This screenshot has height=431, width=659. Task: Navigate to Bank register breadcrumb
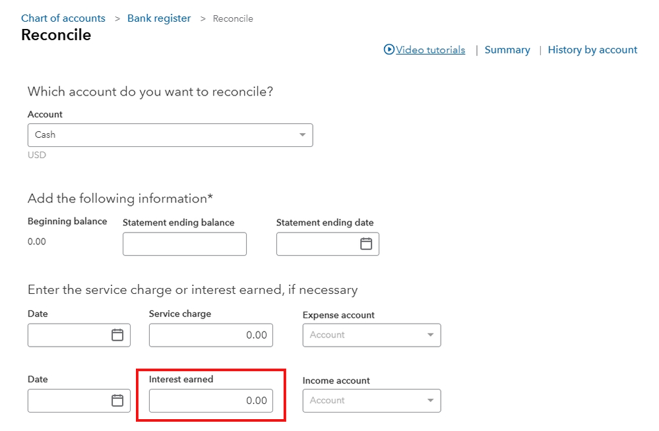(x=159, y=18)
